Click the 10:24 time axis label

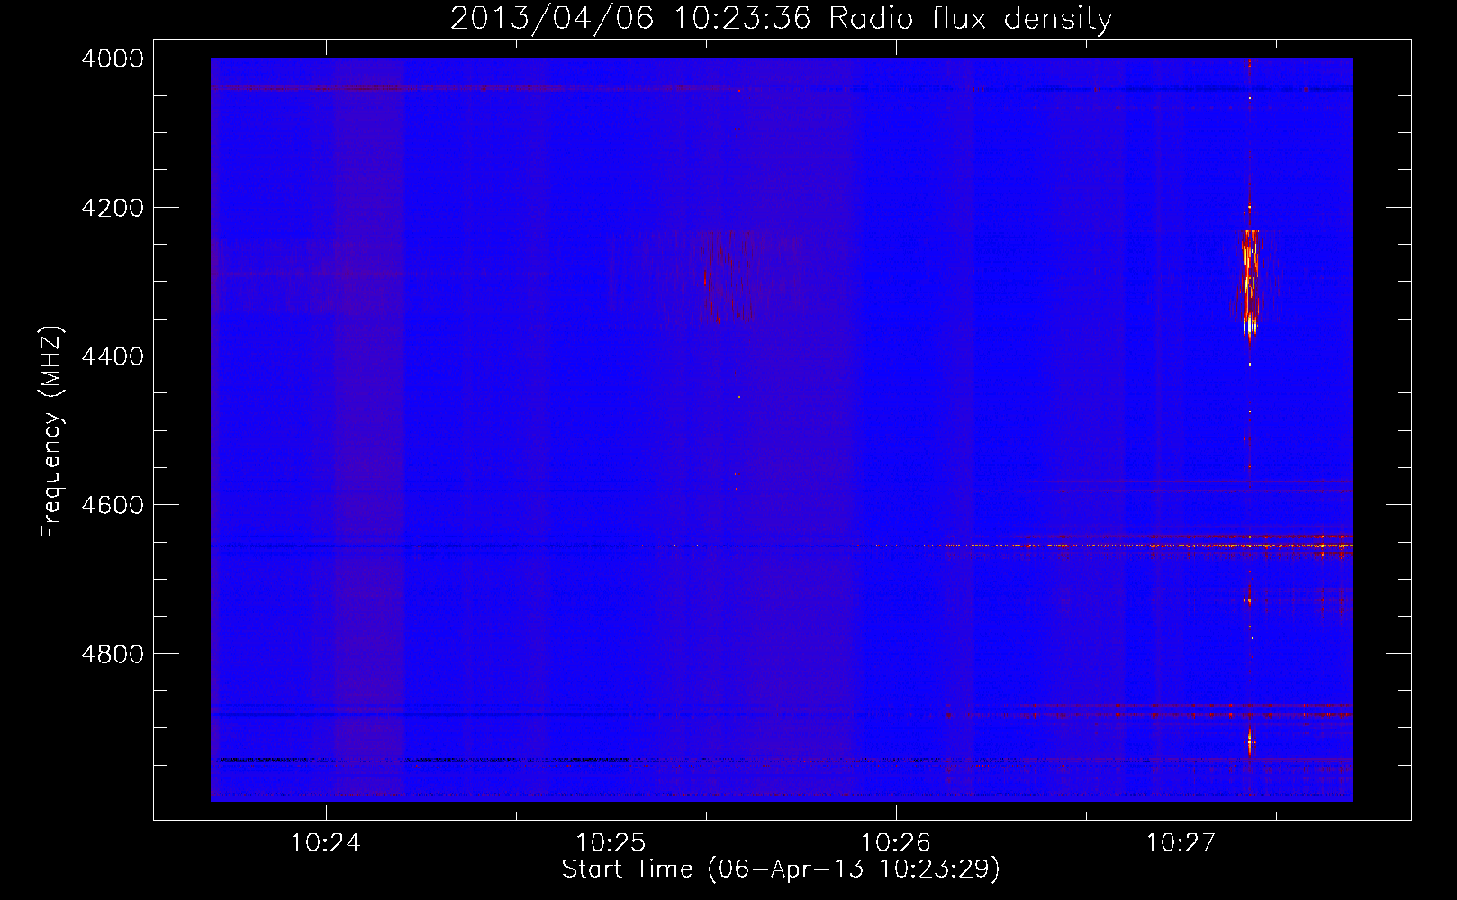click(x=326, y=843)
